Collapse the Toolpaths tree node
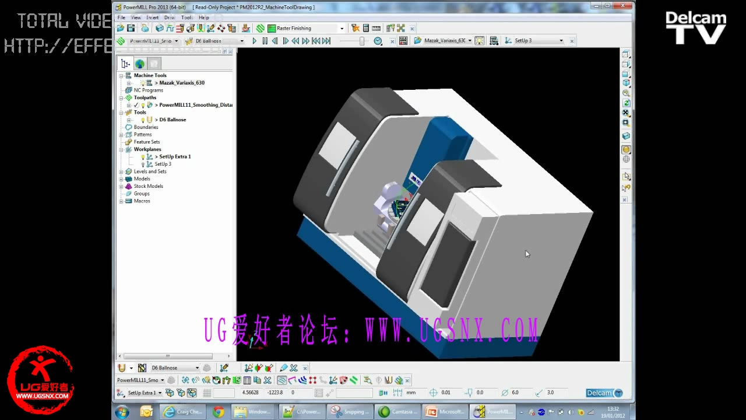The width and height of the screenshot is (746, 420). pyautogui.click(x=121, y=98)
